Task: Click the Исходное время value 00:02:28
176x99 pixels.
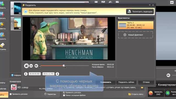Action: [110, 65]
